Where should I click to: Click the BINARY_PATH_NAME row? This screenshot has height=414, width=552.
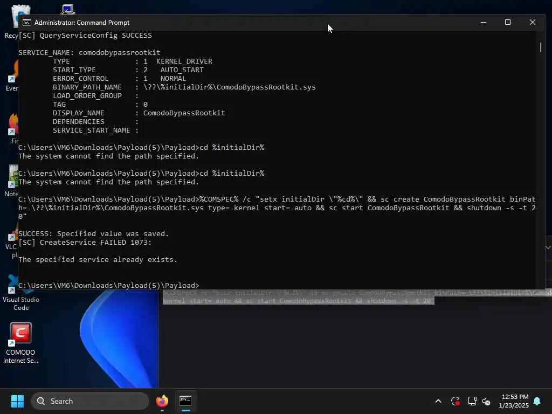pos(184,87)
